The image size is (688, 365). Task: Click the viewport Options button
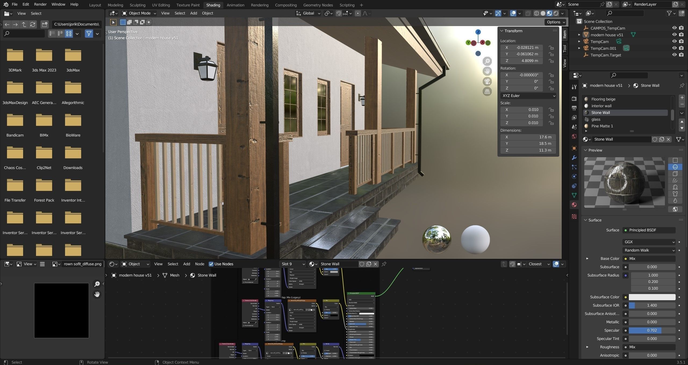(x=556, y=22)
